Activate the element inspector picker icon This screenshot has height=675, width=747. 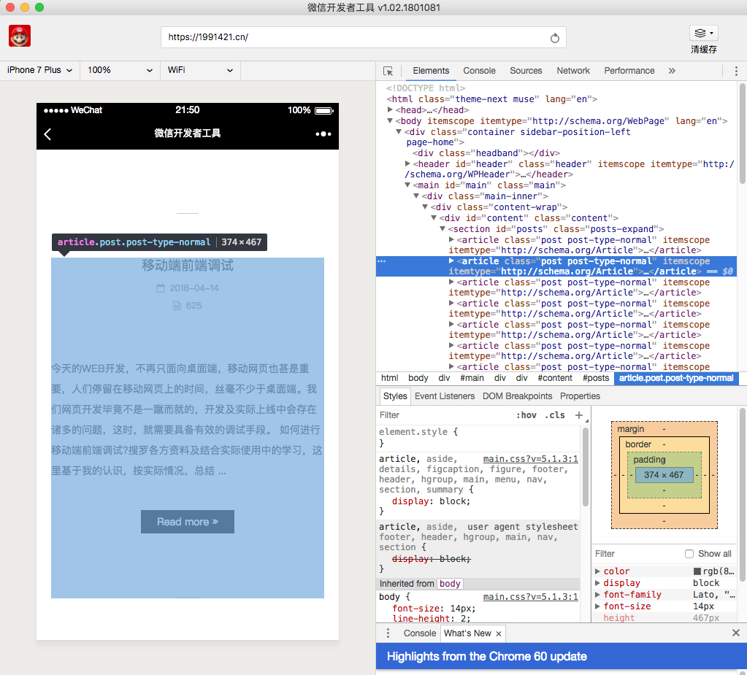click(x=388, y=71)
